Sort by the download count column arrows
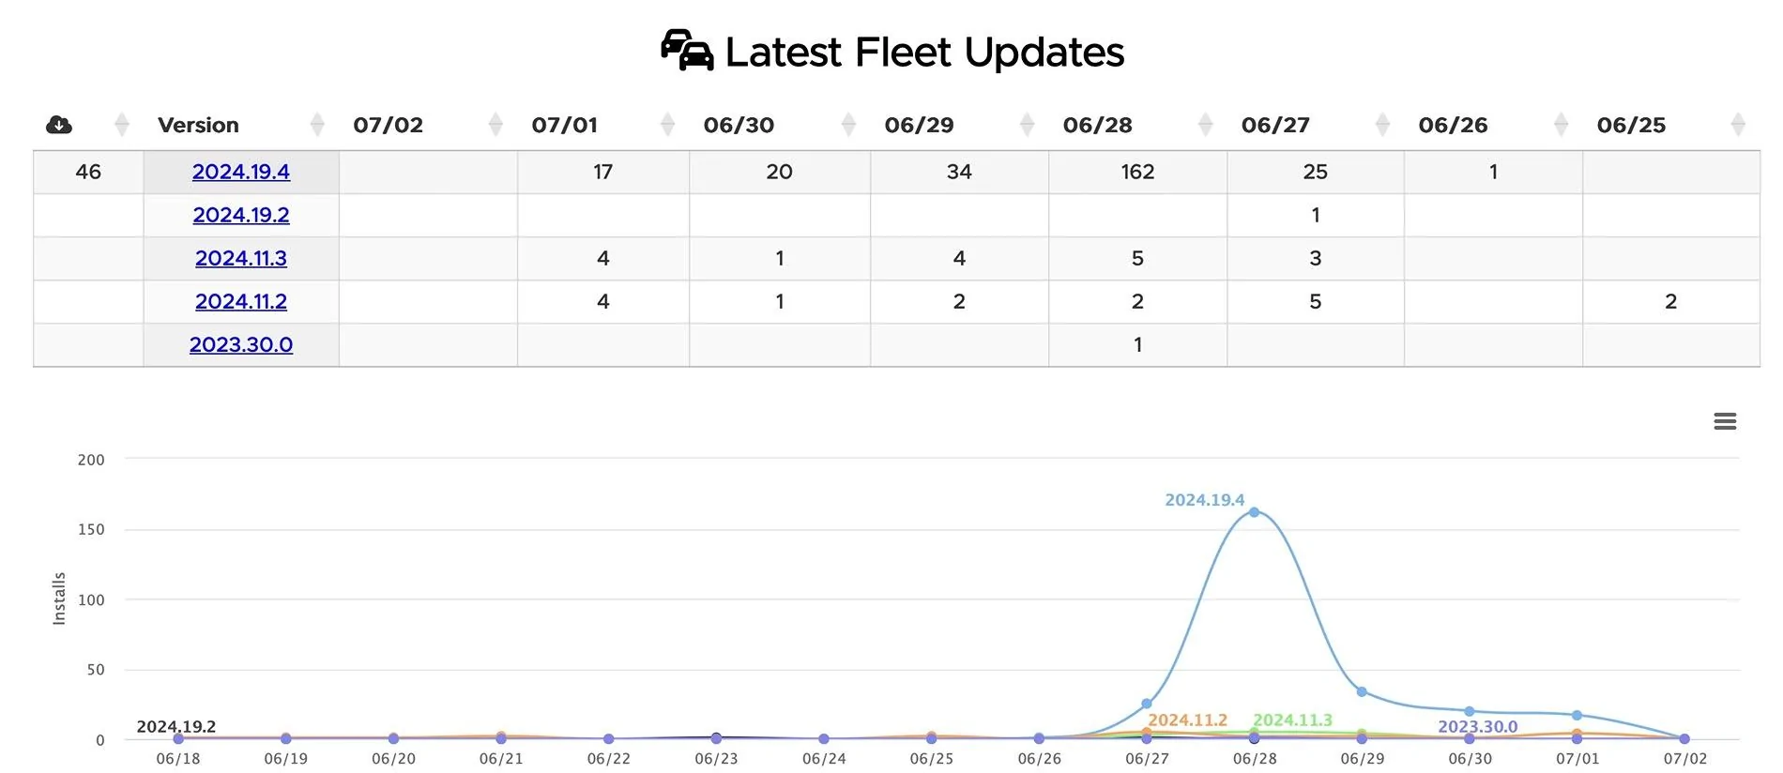Viewport: 1783px width, 773px height. [x=121, y=124]
